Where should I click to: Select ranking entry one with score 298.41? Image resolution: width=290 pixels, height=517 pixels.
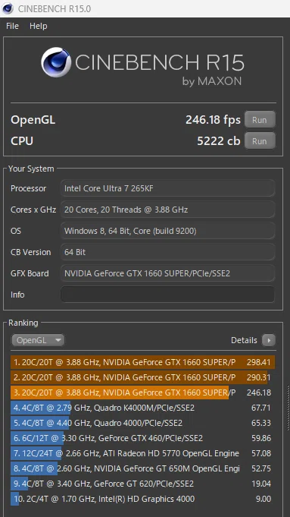(x=142, y=362)
